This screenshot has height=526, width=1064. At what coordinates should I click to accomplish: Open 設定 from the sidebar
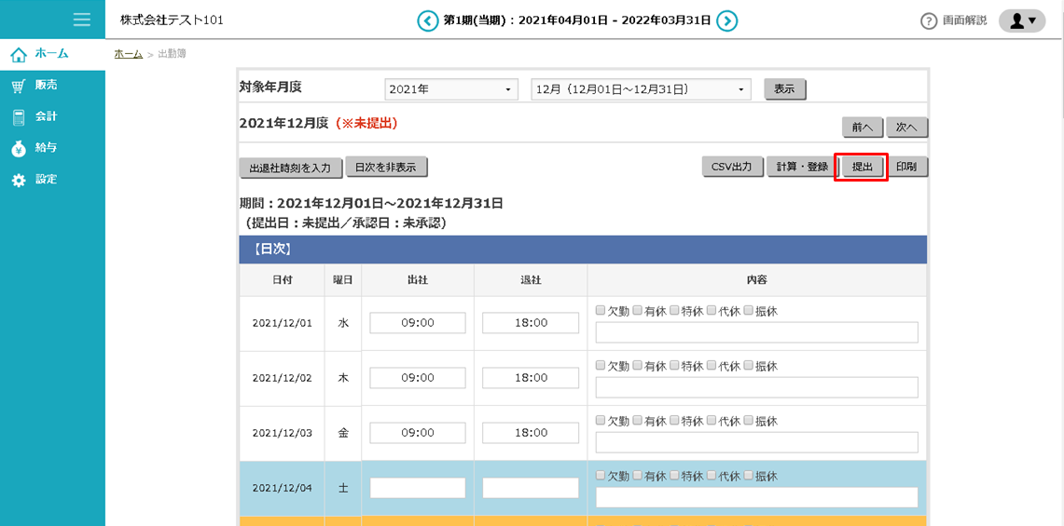[x=46, y=180]
